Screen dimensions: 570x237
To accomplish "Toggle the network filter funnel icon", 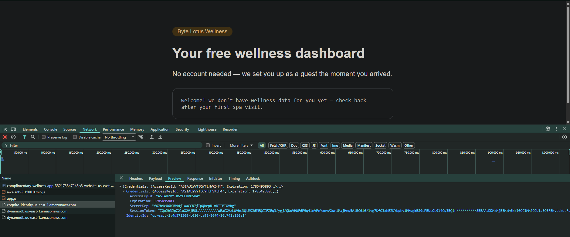I will [x=25, y=137].
